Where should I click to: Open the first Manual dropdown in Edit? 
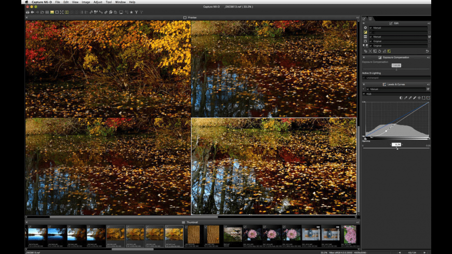click(x=398, y=27)
